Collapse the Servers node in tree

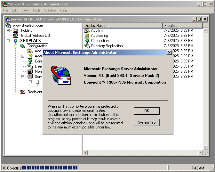point(23,77)
